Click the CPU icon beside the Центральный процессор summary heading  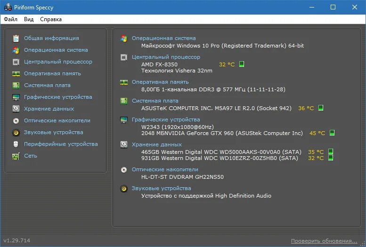[x=124, y=57]
